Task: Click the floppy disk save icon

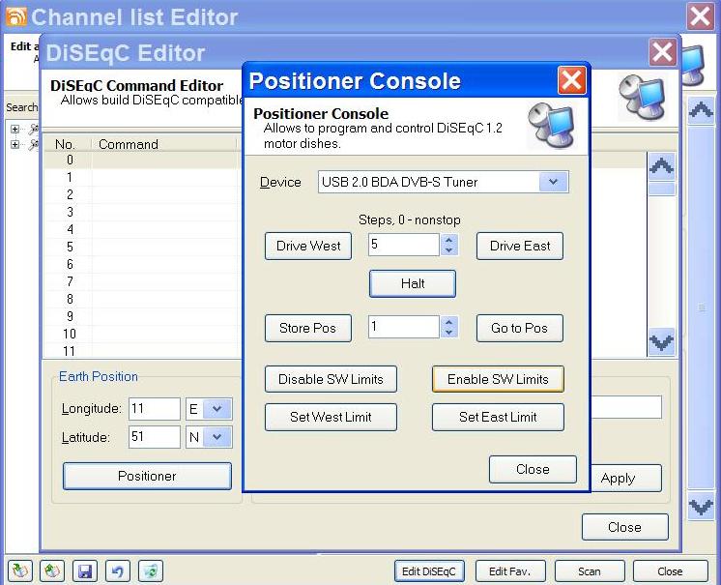Action: click(x=85, y=570)
